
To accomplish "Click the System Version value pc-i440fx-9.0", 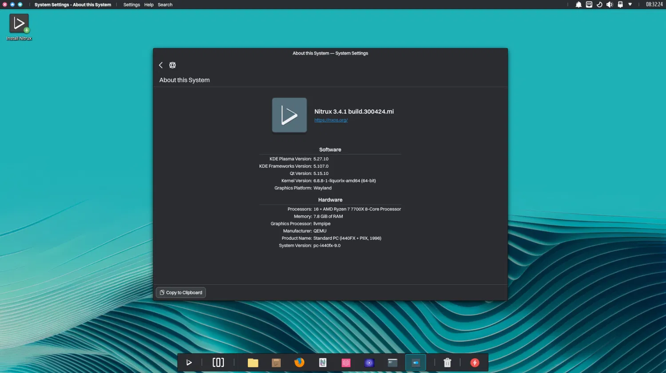I will 327,246.
